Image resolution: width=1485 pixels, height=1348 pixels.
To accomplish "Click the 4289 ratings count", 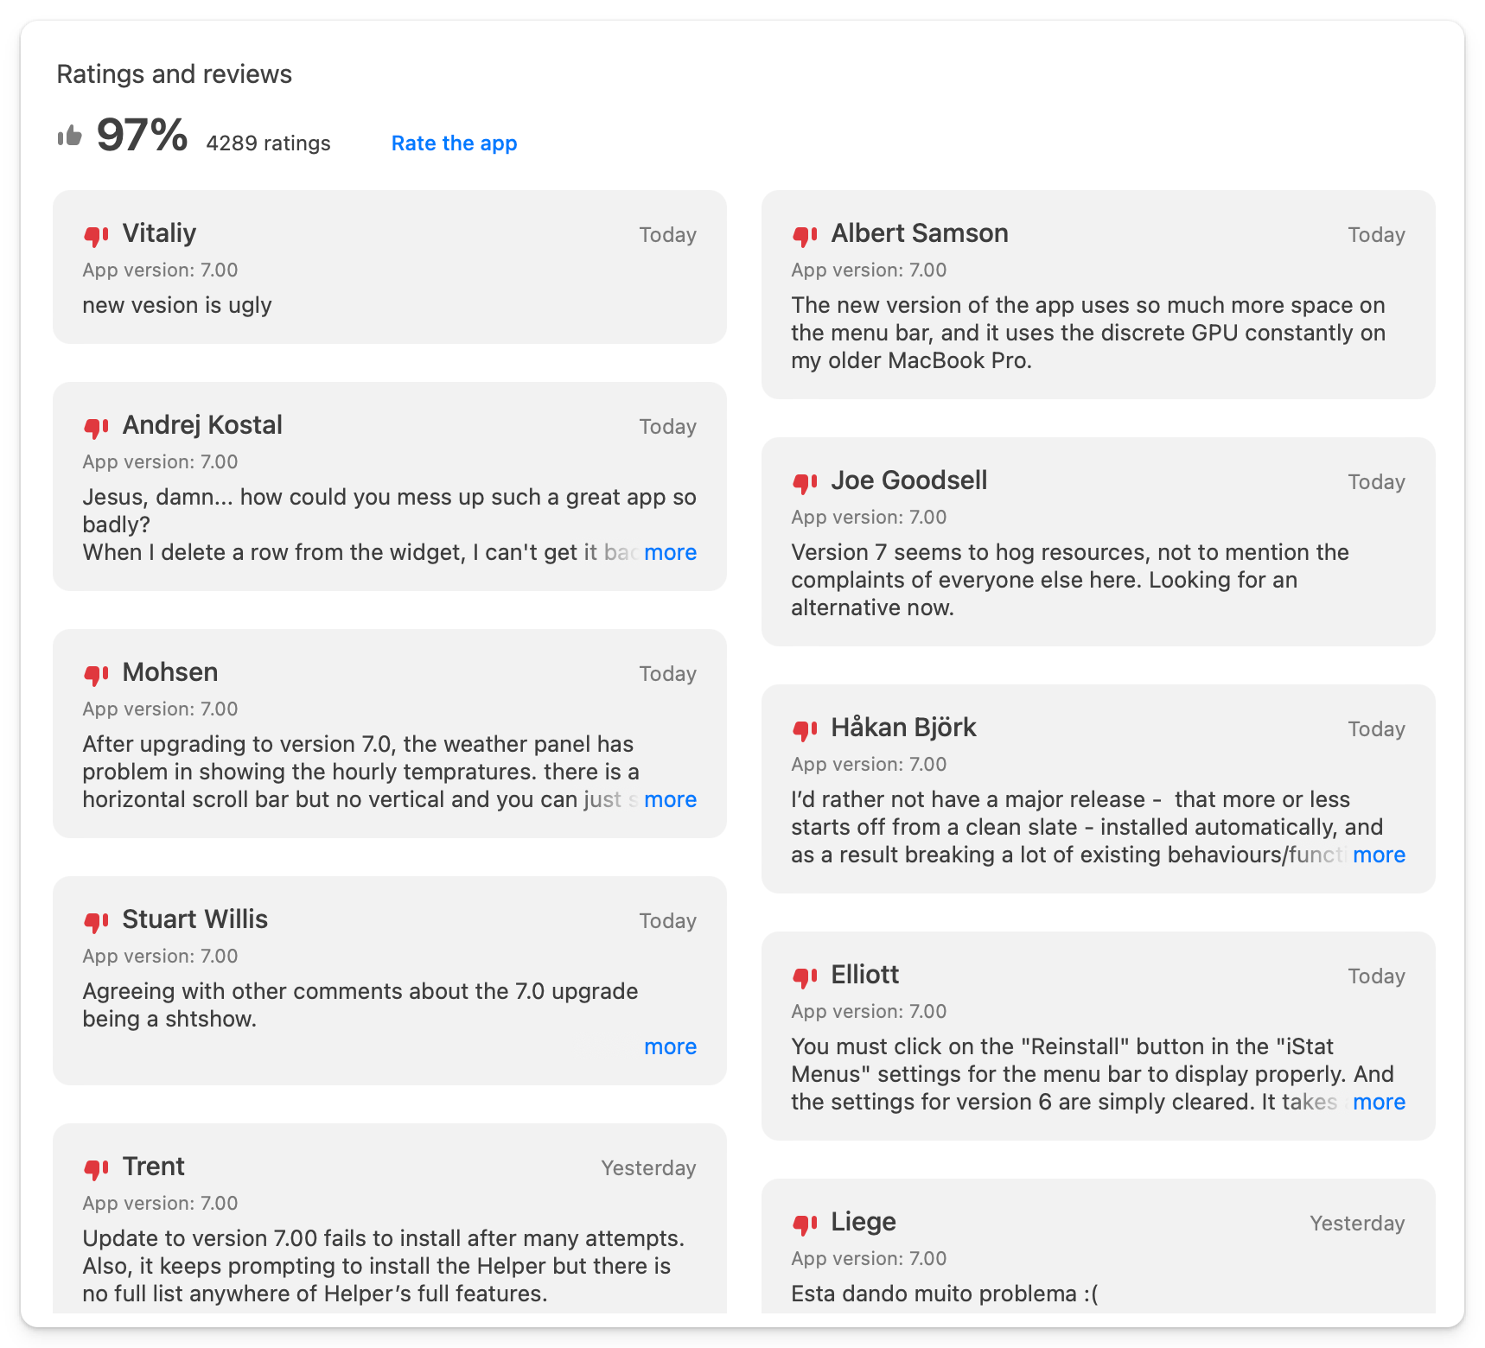I will pyautogui.click(x=268, y=143).
